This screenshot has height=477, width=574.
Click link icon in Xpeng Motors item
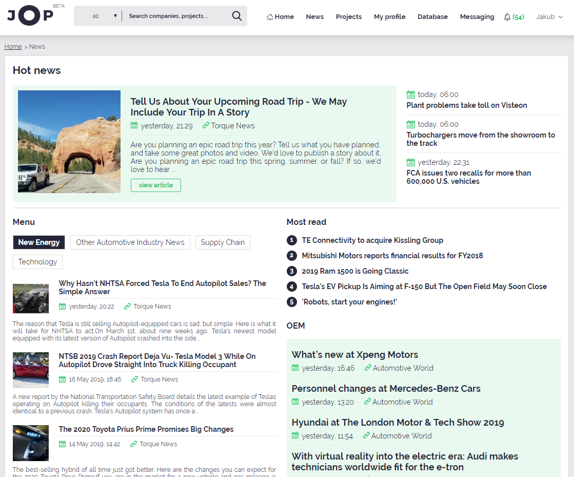pyautogui.click(x=368, y=368)
